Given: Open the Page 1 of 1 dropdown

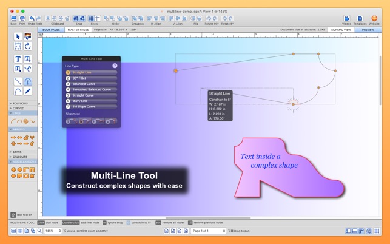Looking at the screenshot, I should click(209, 231).
